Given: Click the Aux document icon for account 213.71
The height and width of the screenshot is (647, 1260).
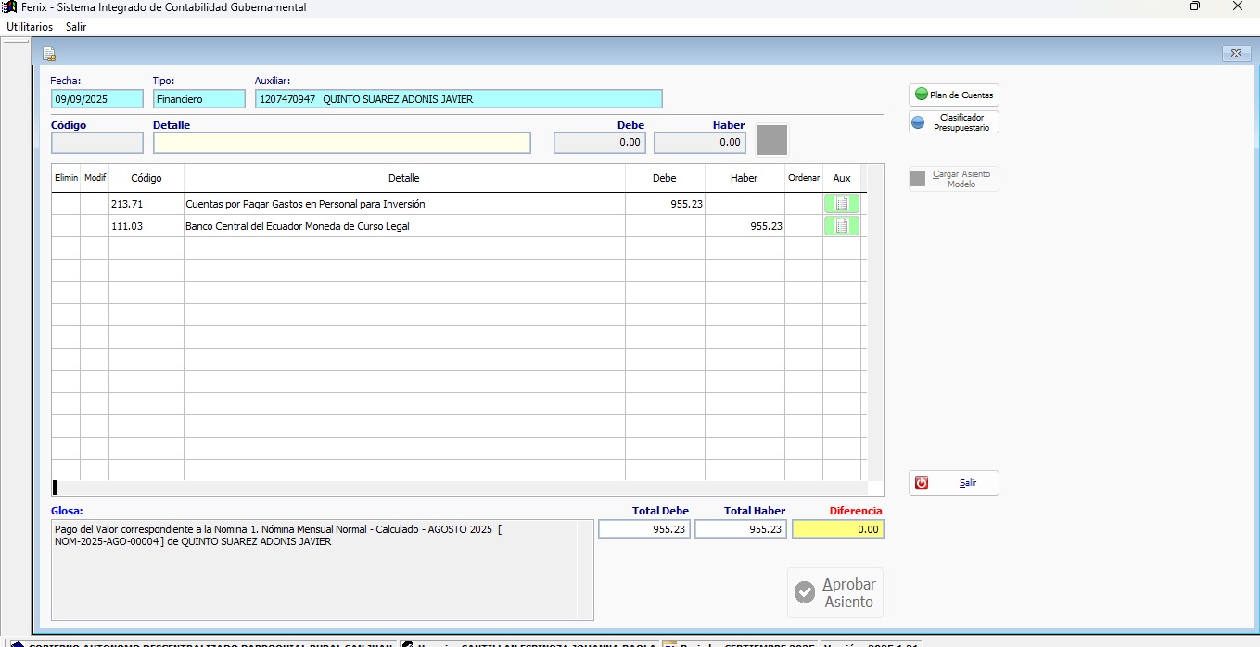Looking at the screenshot, I should (x=841, y=204).
